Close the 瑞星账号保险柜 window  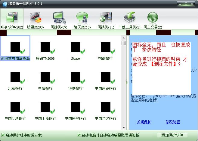point(192,4)
